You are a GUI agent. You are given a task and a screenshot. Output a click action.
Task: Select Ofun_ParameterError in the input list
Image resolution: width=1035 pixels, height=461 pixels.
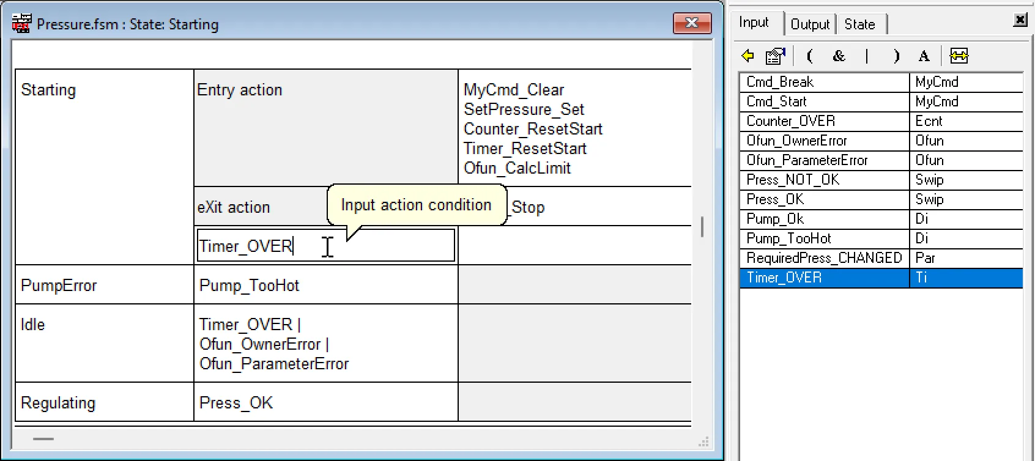825,160
